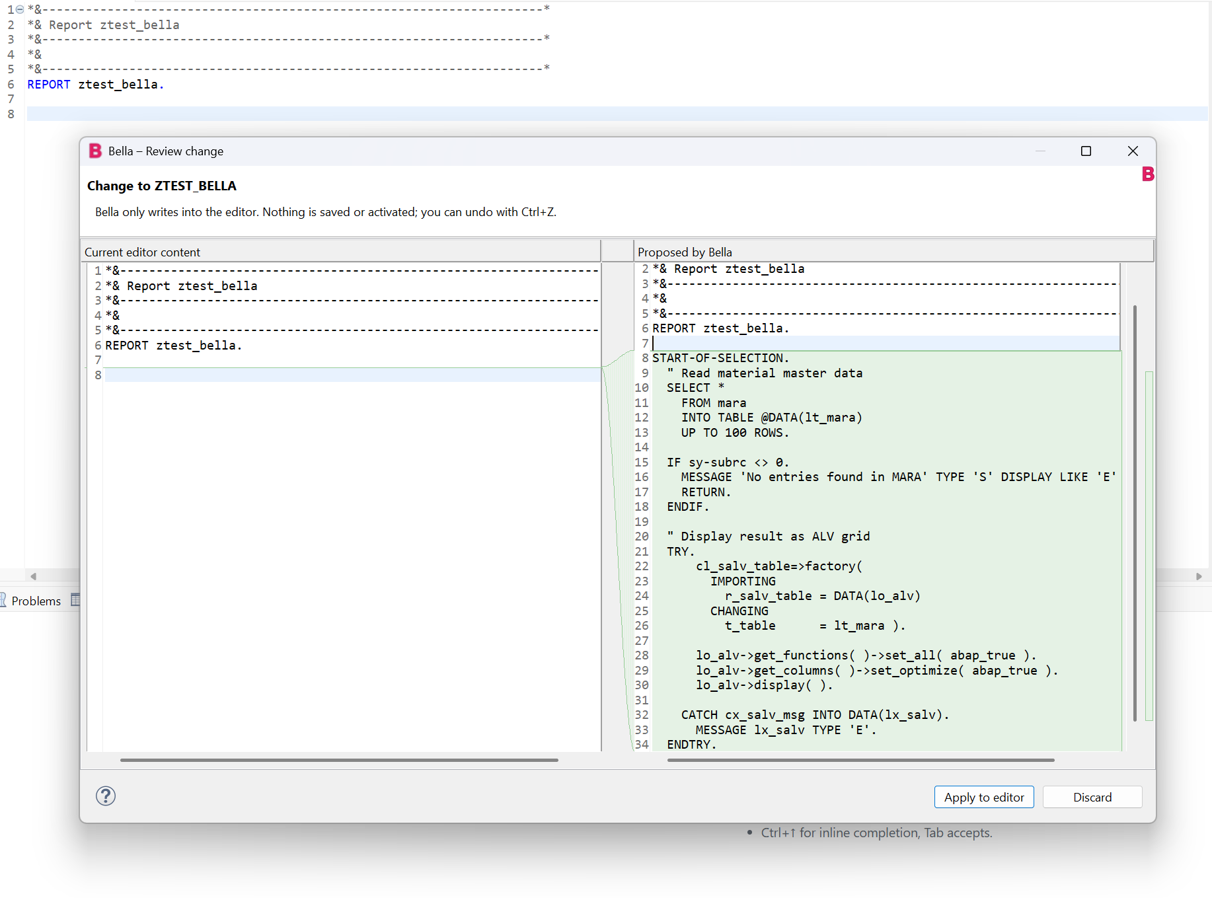Click 'CATCH cx_salv_msg INTO DATA(lx_salv).' line
The image size is (1212, 898).
point(815,715)
